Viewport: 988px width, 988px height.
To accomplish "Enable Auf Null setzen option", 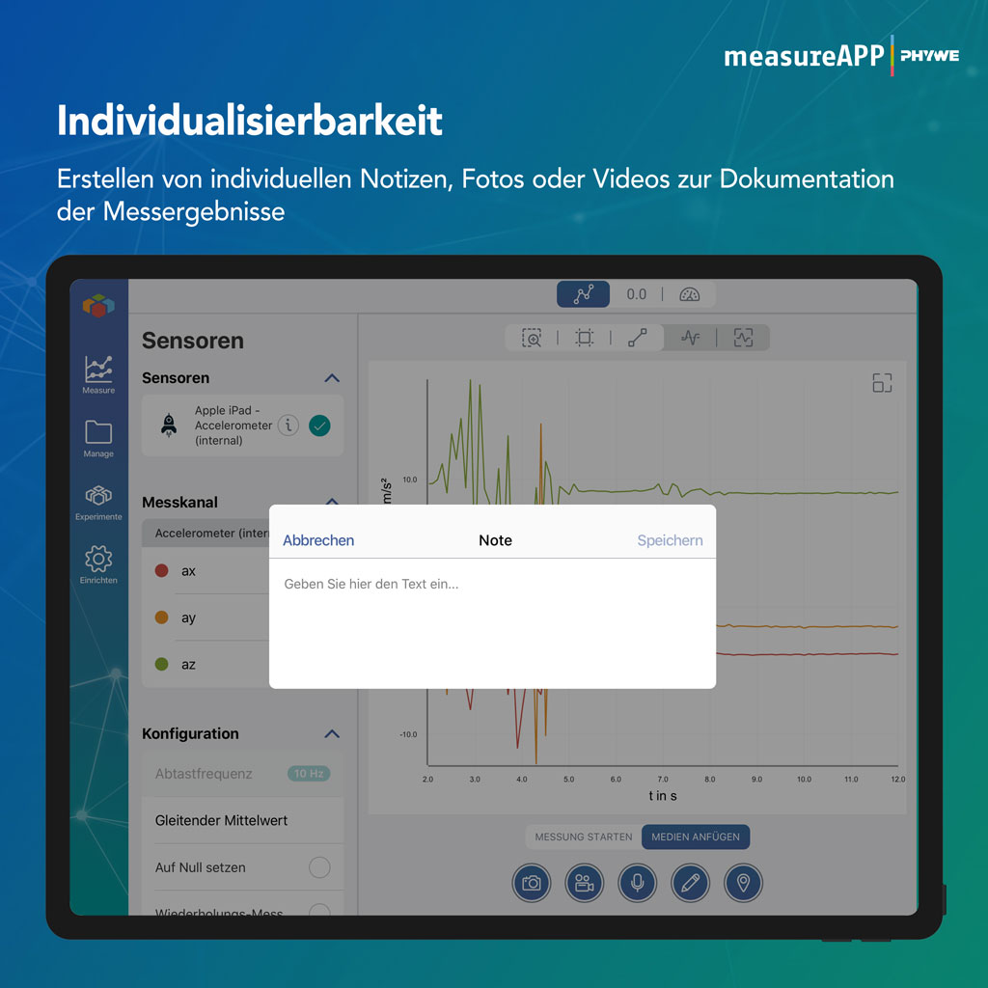I will [319, 867].
